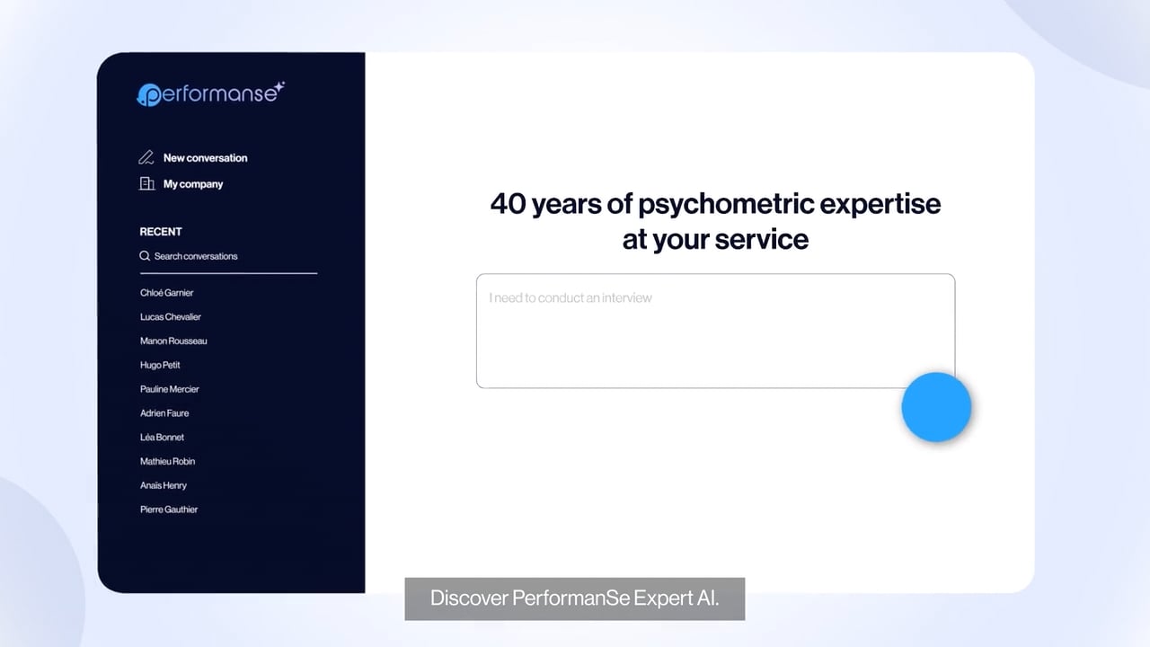Open the Hugo Petit conversation
The height and width of the screenshot is (647, 1150).
coord(160,366)
